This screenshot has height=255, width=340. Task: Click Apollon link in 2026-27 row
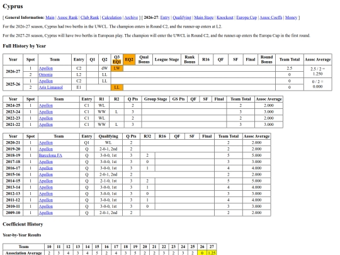pos(46,68)
